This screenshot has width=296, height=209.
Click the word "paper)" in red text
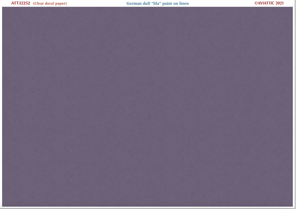pos(61,4)
